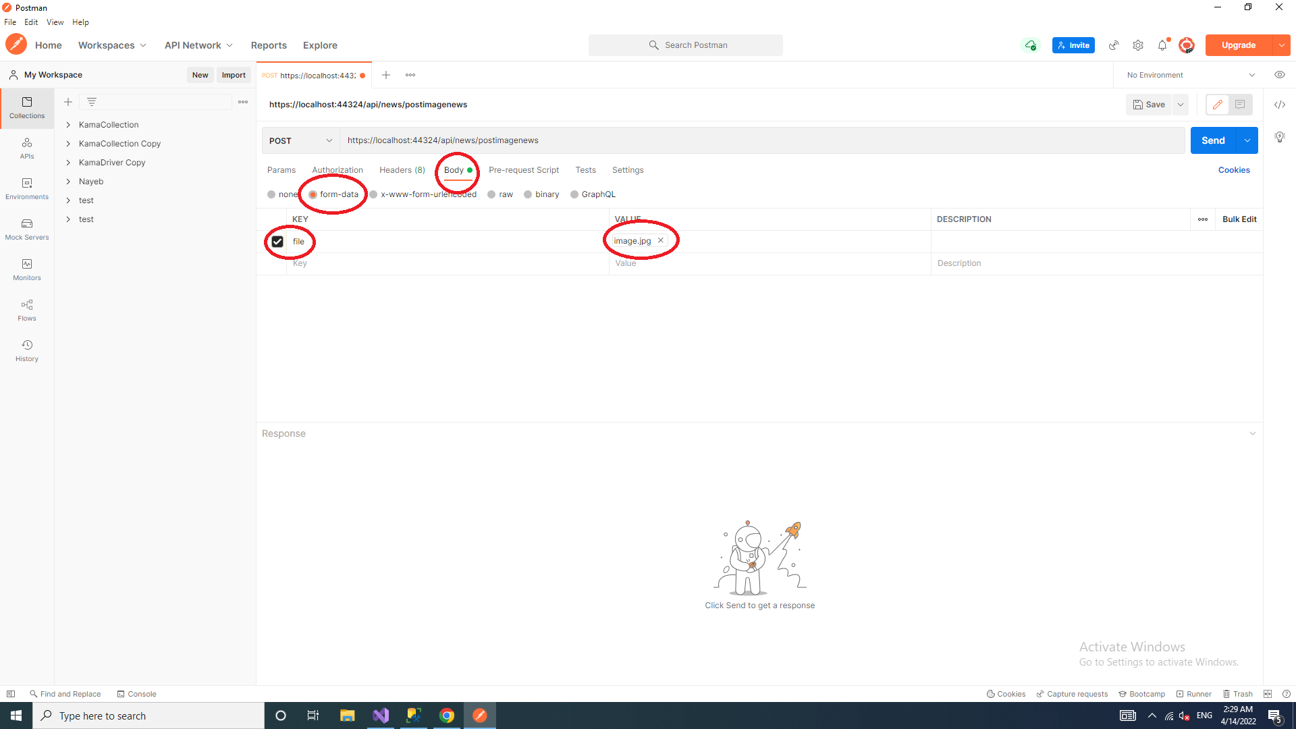
Task: Open the No Environment selector
Action: [1191, 75]
